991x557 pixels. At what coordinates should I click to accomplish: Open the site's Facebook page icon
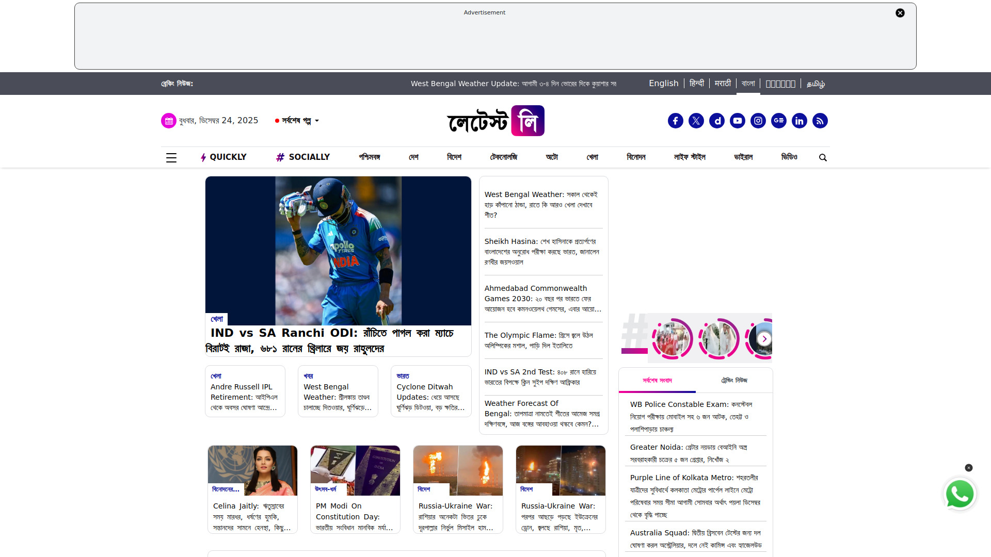tap(675, 120)
